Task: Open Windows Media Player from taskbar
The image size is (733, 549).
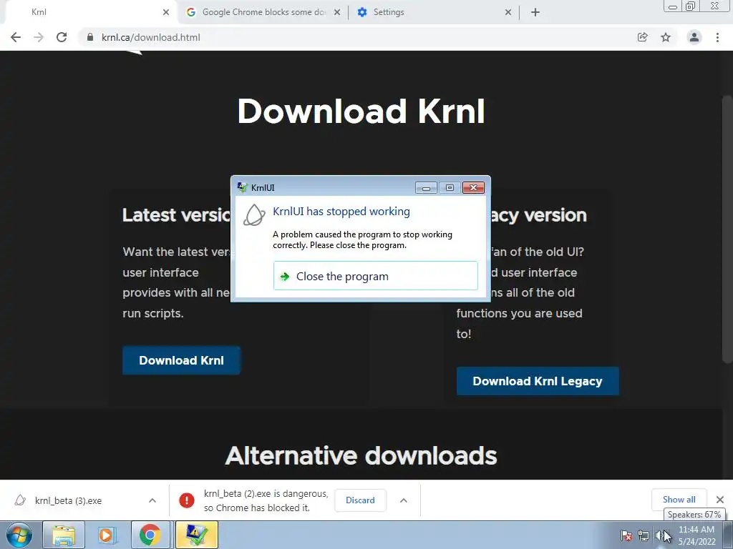Action: coord(107,535)
